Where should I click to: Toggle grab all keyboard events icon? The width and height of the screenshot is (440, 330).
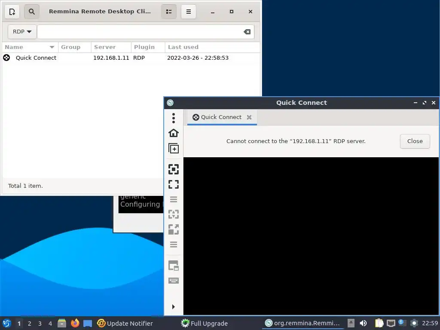[x=174, y=281]
